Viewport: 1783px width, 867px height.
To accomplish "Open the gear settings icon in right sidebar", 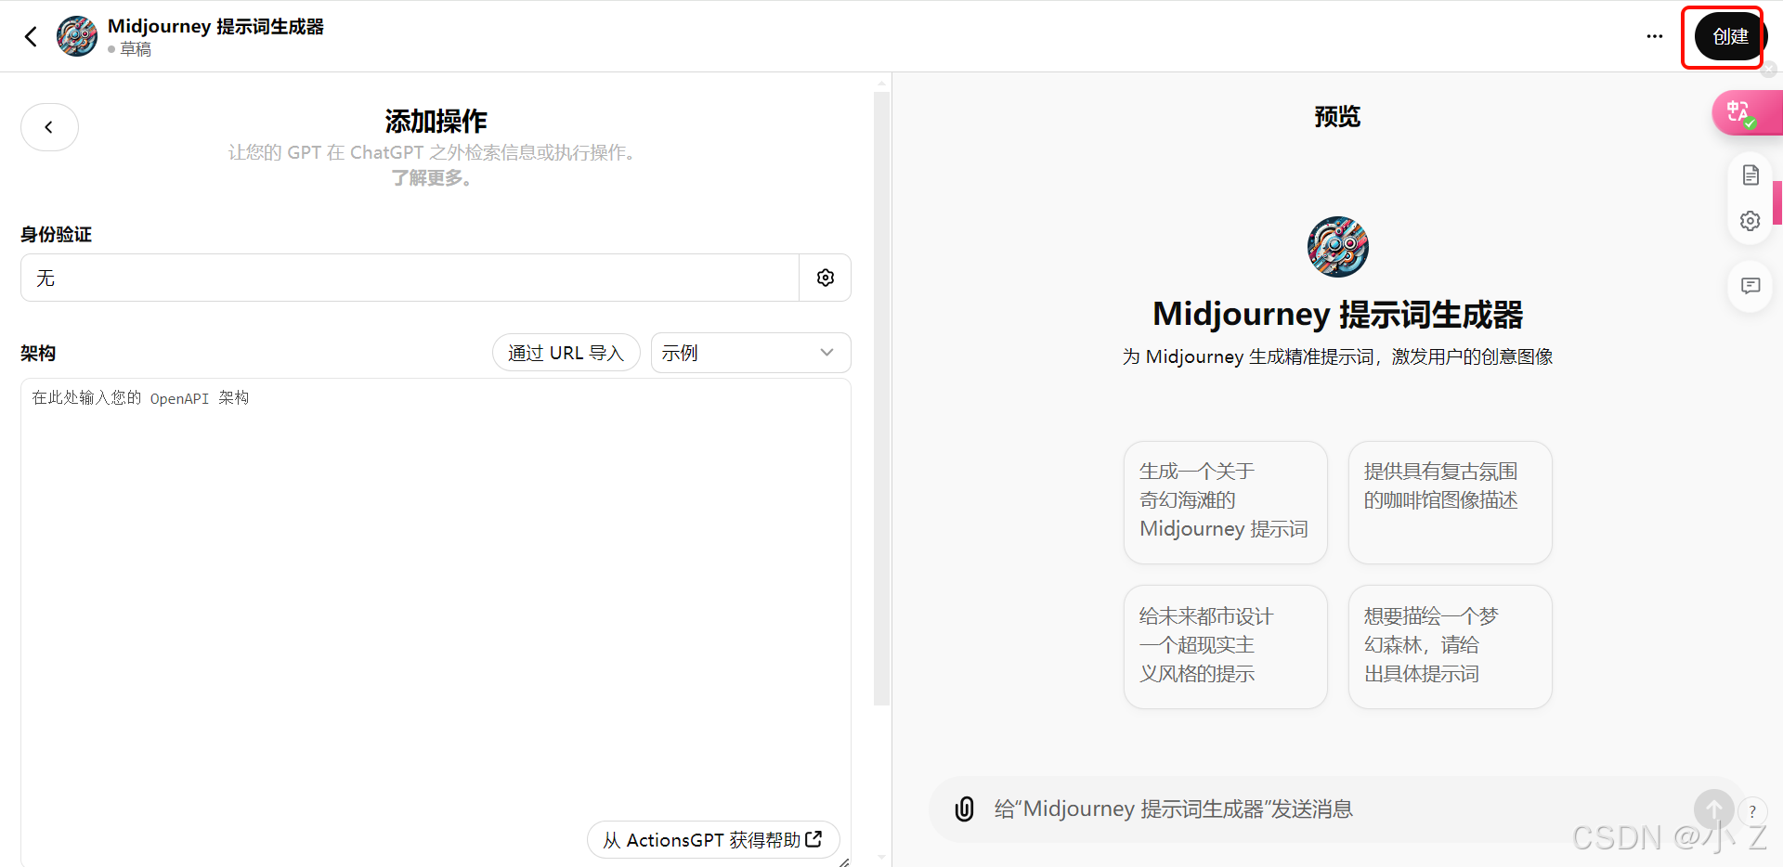I will [x=1750, y=221].
